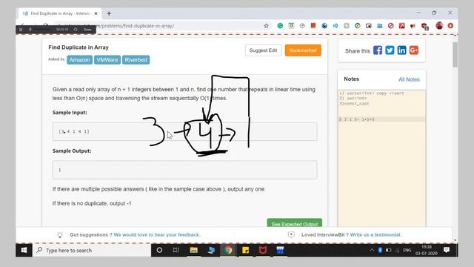
Task: Open the All Notes link
Action: pyautogui.click(x=409, y=79)
